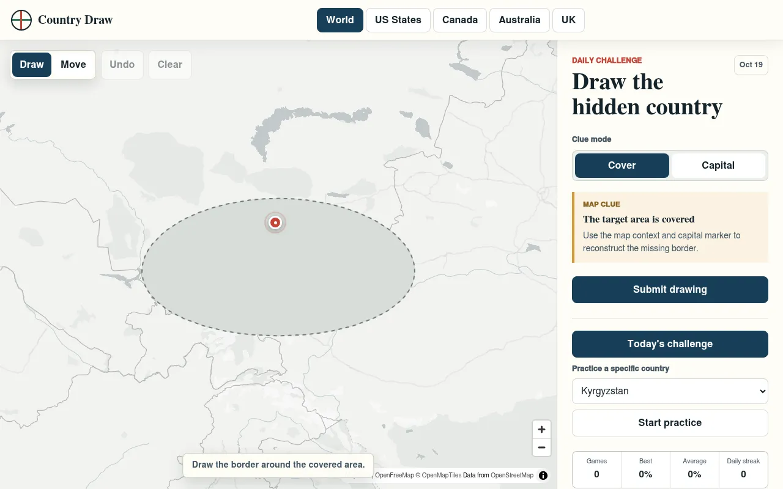783x489 pixels.
Task: Click the 'Draw the border' hint message
Action: coord(278,465)
